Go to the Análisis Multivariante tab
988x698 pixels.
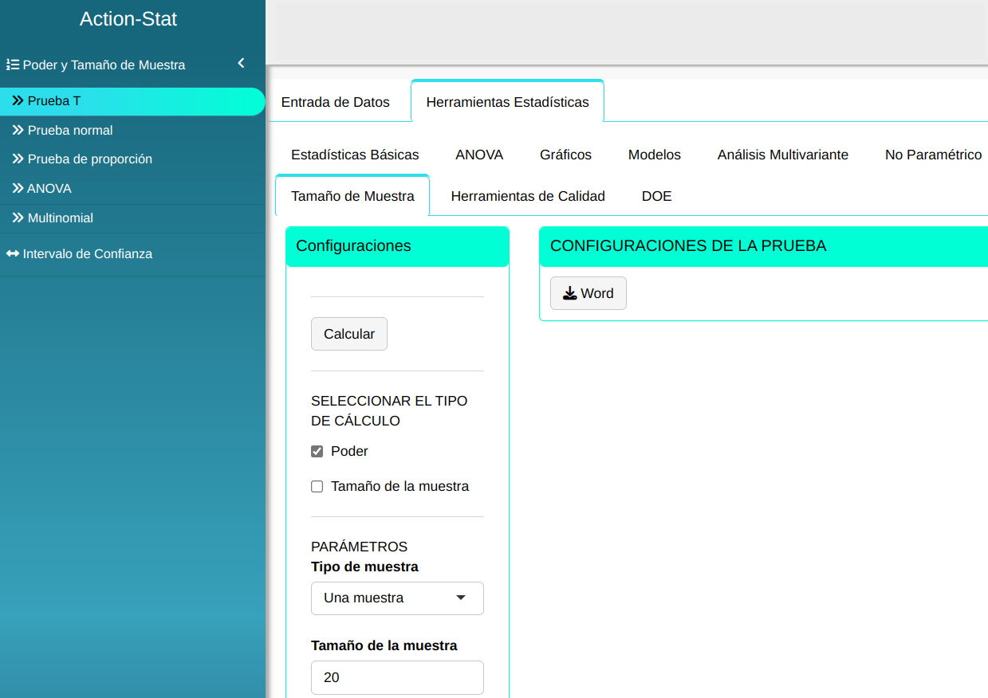coord(782,155)
